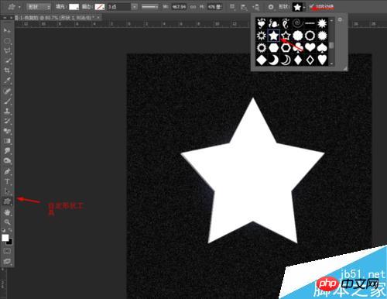This screenshot has height=299, width=387.
Task: Select the Path Selection tool
Action: point(7,191)
